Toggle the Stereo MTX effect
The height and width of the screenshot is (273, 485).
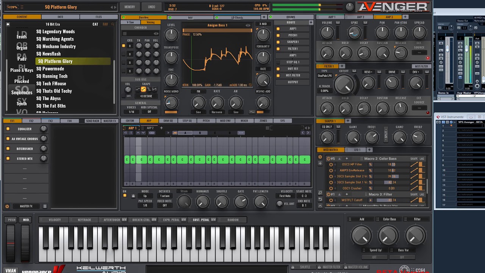point(8,158)
